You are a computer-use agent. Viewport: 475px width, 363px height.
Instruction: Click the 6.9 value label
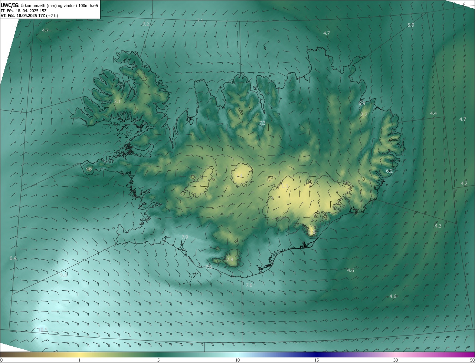point(362,103)
